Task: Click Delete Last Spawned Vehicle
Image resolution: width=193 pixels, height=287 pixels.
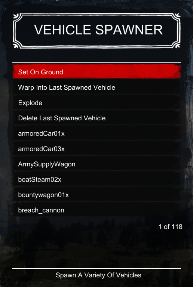Action: pyautogui.click(x=96, y=118)
